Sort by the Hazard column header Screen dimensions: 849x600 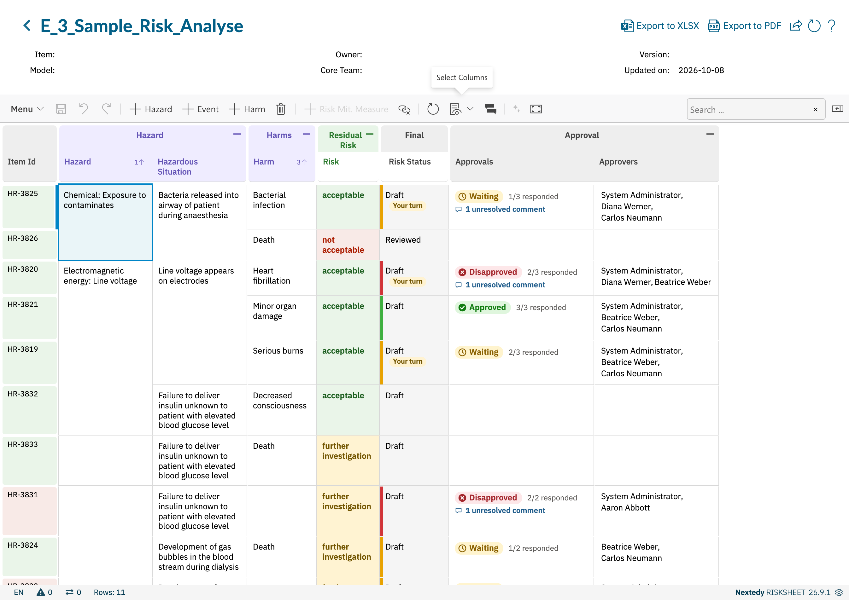click(77, 162)
